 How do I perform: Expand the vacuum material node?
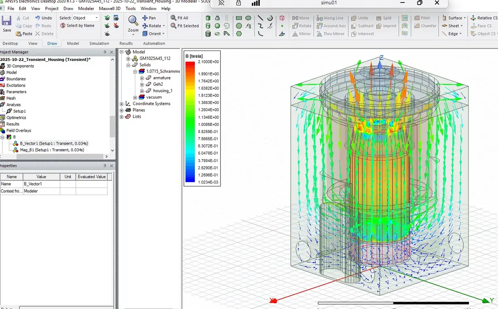pos(135,97)
